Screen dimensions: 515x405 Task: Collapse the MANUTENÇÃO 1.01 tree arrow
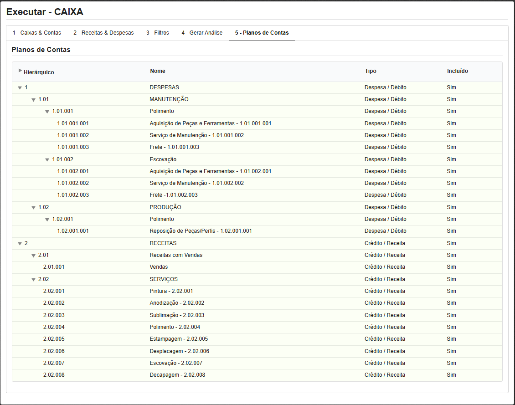(x=33, y=99)
